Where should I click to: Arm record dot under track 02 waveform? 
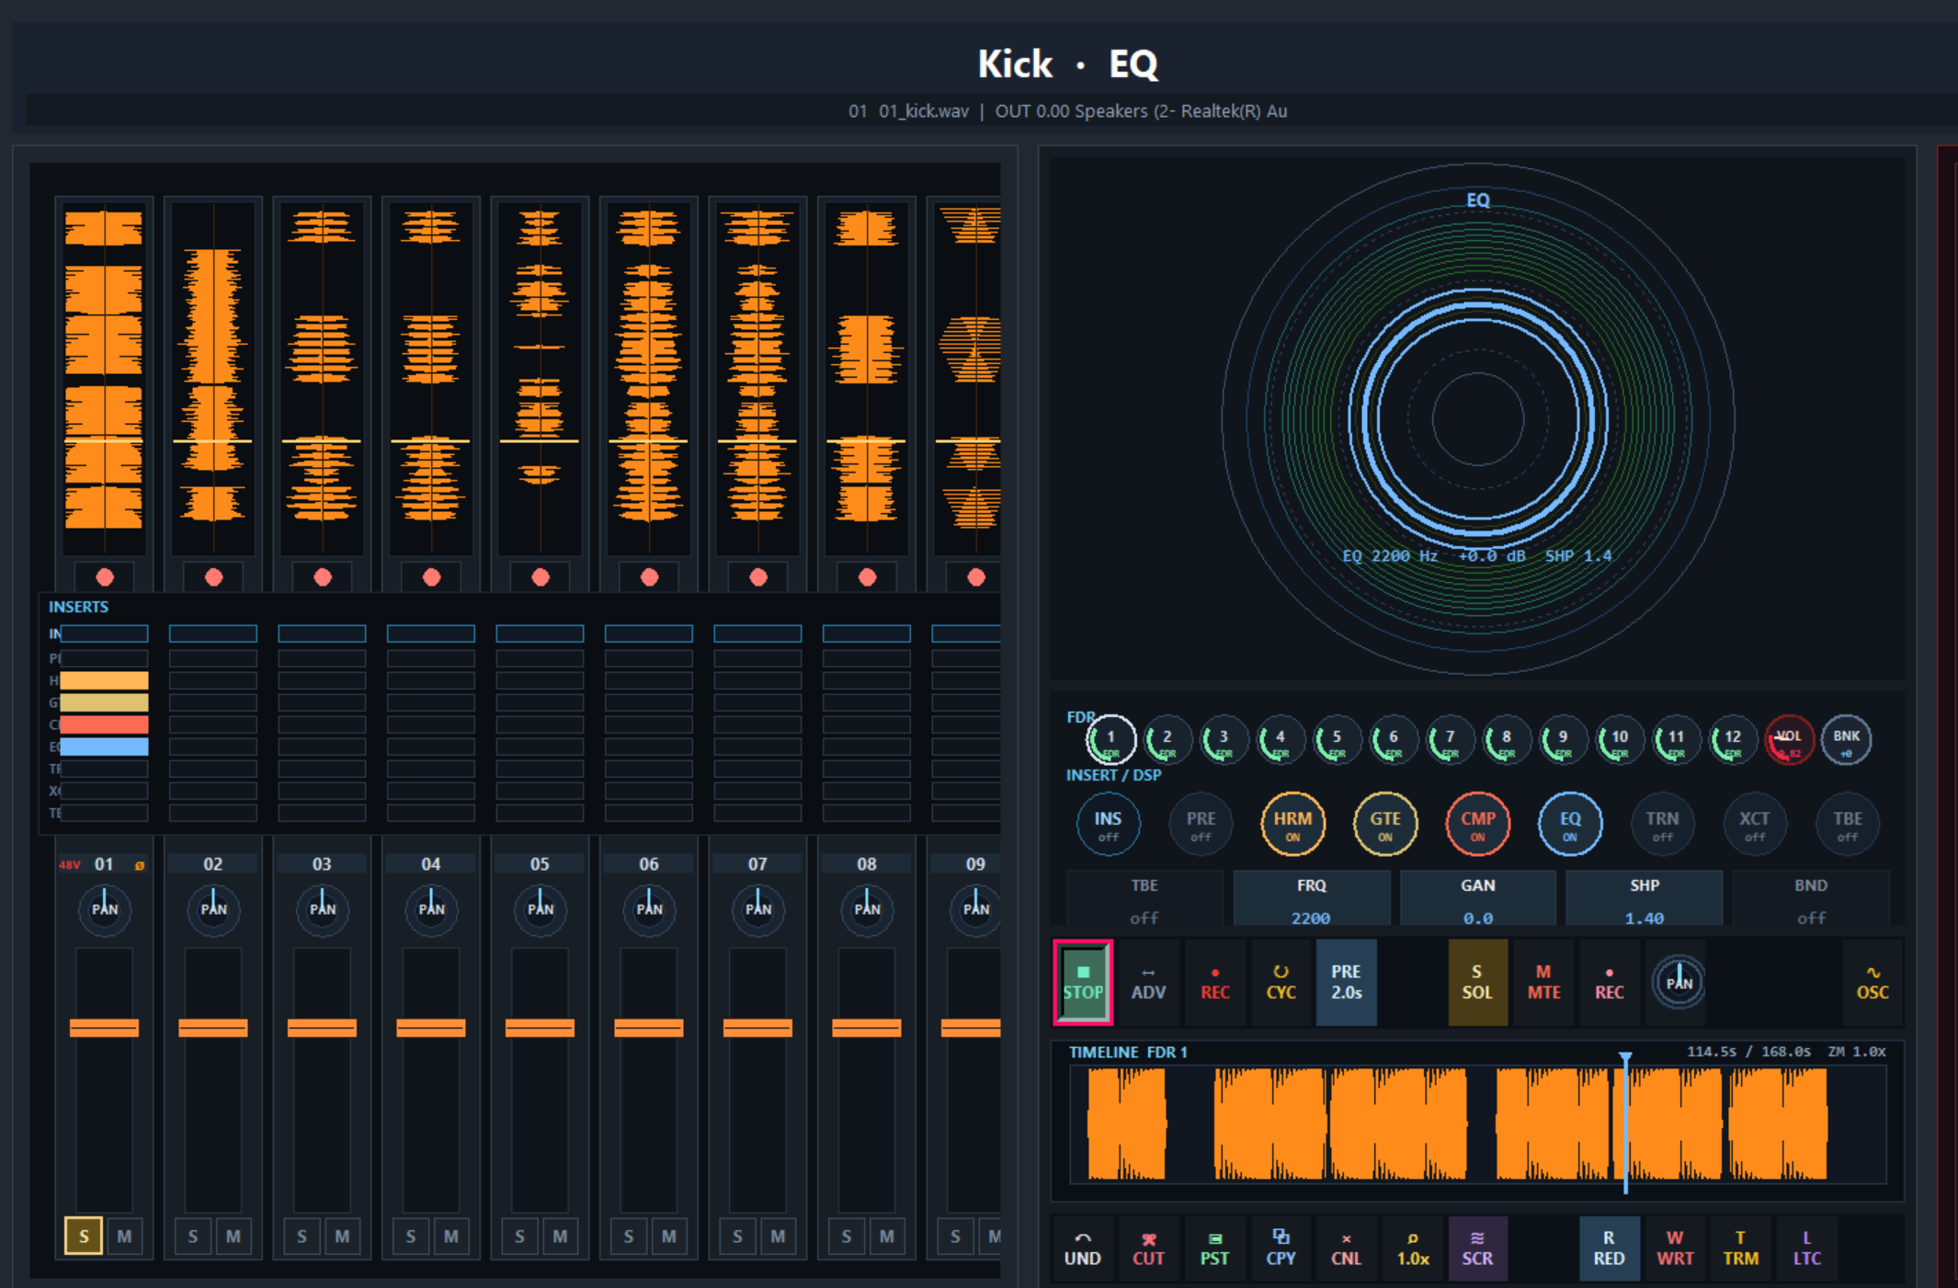(x=213, y=576)
